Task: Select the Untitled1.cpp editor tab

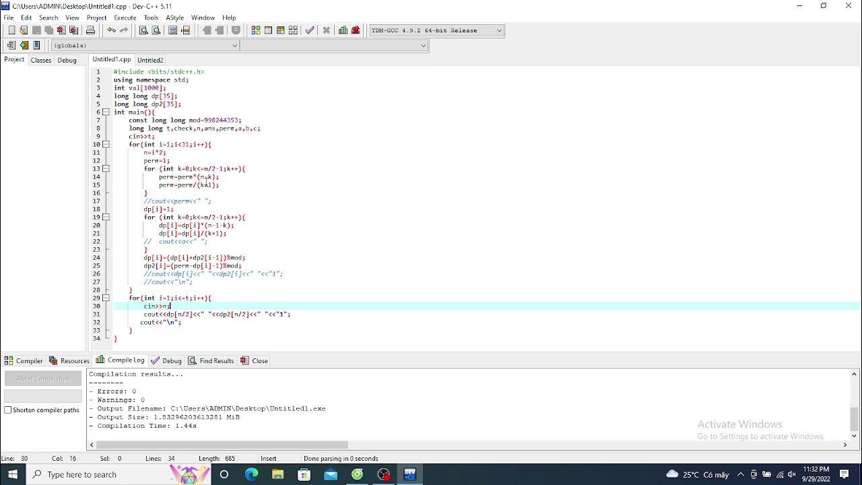Action: coord(112,59)
